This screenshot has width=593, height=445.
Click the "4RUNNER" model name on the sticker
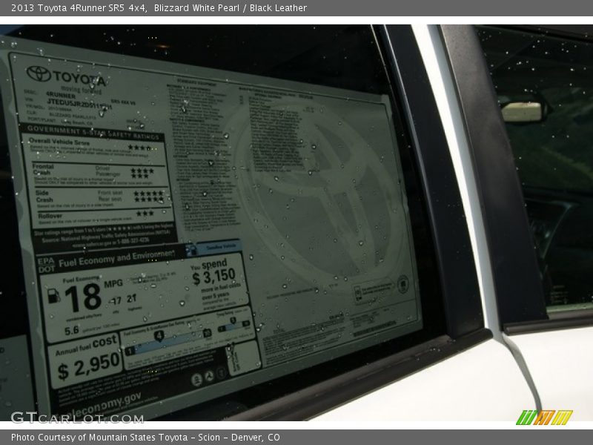[x=61, y=95]
